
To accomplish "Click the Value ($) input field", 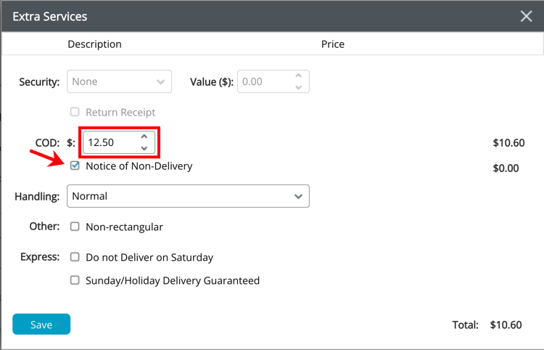I will tap(264, 81).
